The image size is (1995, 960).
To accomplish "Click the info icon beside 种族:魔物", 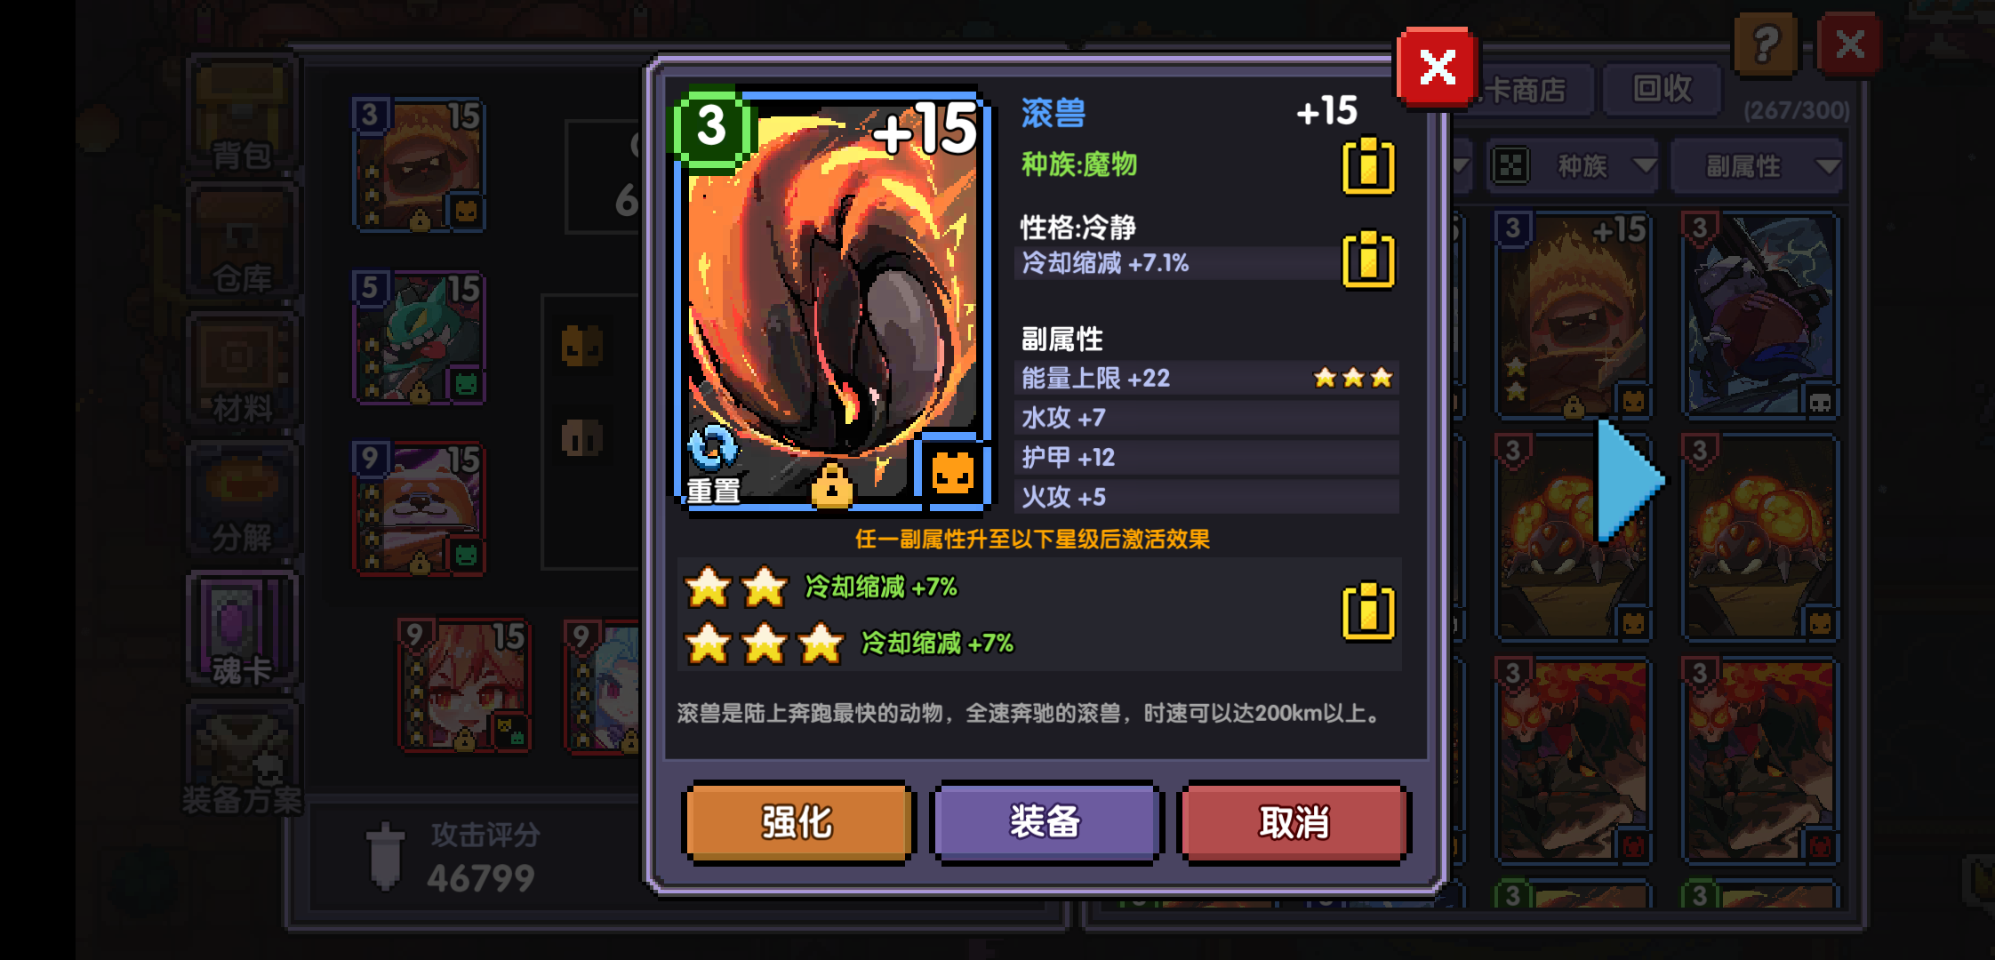I will tap(1367, 165).
